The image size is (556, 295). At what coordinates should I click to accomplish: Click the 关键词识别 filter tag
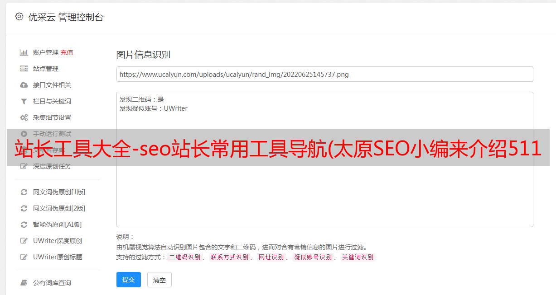pos(358,257)
